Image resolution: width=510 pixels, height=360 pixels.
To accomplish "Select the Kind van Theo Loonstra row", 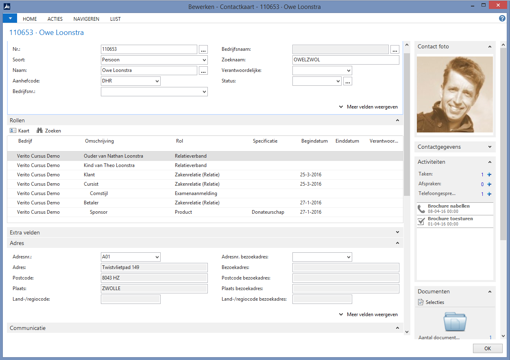I will 205,165.
